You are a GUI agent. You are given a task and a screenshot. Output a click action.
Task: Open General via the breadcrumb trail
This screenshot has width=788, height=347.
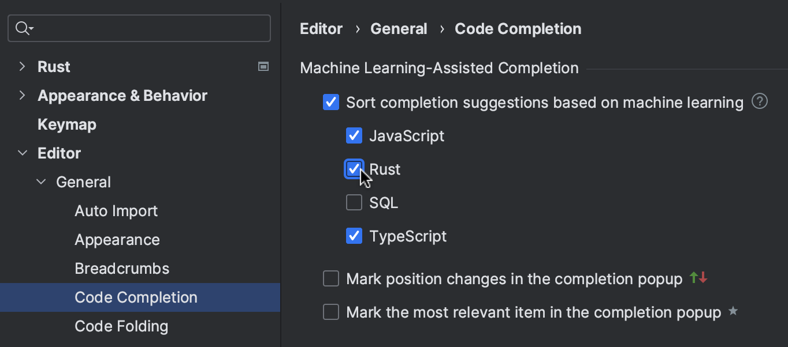399,28
